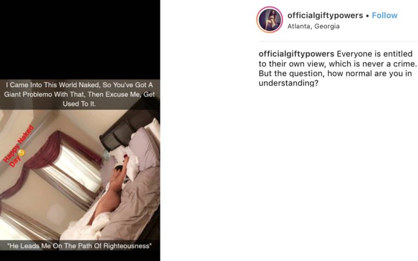Click the lavender pillow in the photo
This screenshot has width=418, height=261.
pos(144,149)
